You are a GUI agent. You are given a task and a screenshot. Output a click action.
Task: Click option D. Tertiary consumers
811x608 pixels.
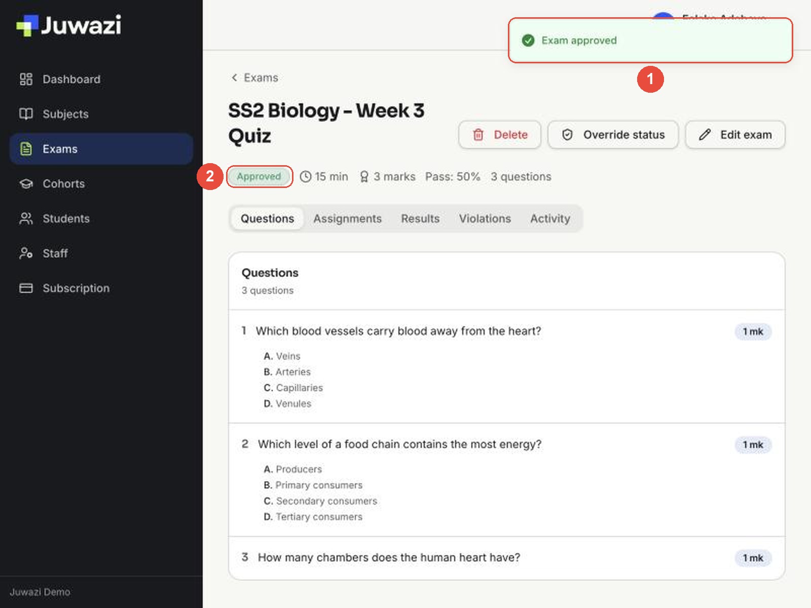(313, 517)
